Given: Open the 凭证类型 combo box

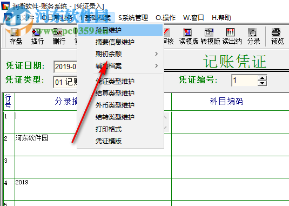Looking at the screenshot, I should pos(65,82).
